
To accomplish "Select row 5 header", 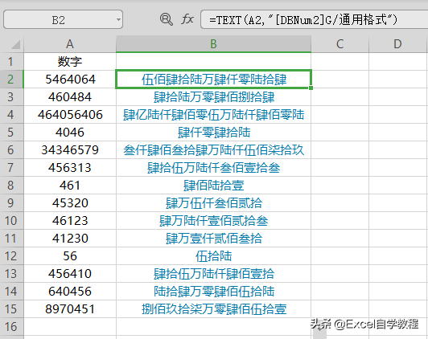I will (11, 133).
